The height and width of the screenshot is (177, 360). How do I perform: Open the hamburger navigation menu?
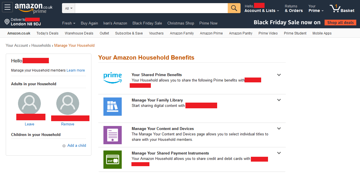coord(7,7)
